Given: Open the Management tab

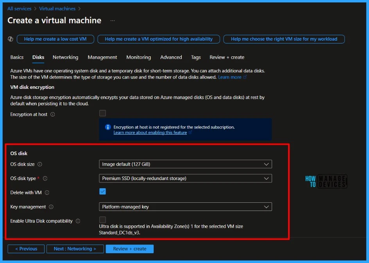Looking at the screenshot, I should tap(102, 57).
